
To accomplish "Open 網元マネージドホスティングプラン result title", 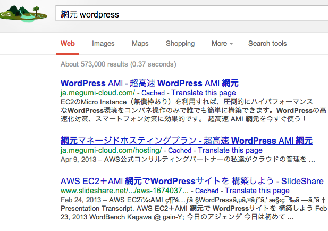I will [x=187, y=141].
